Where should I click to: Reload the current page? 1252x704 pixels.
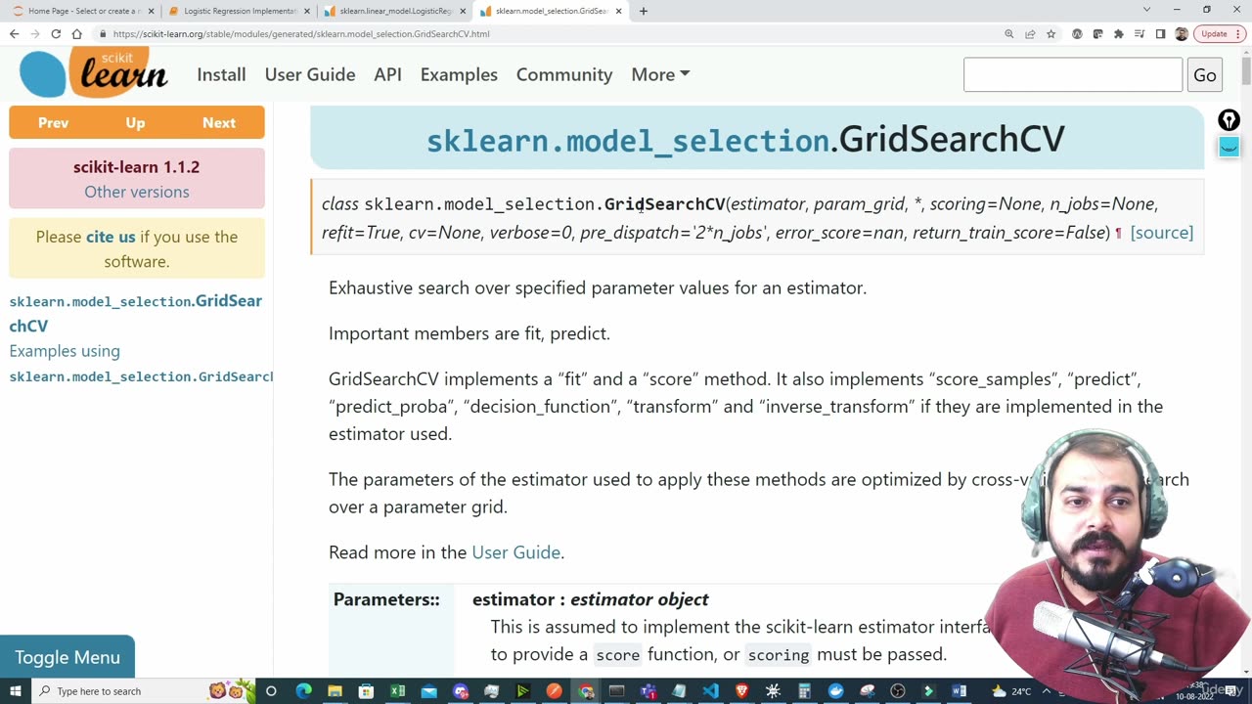pyautogui.click(x=56, y=33)
